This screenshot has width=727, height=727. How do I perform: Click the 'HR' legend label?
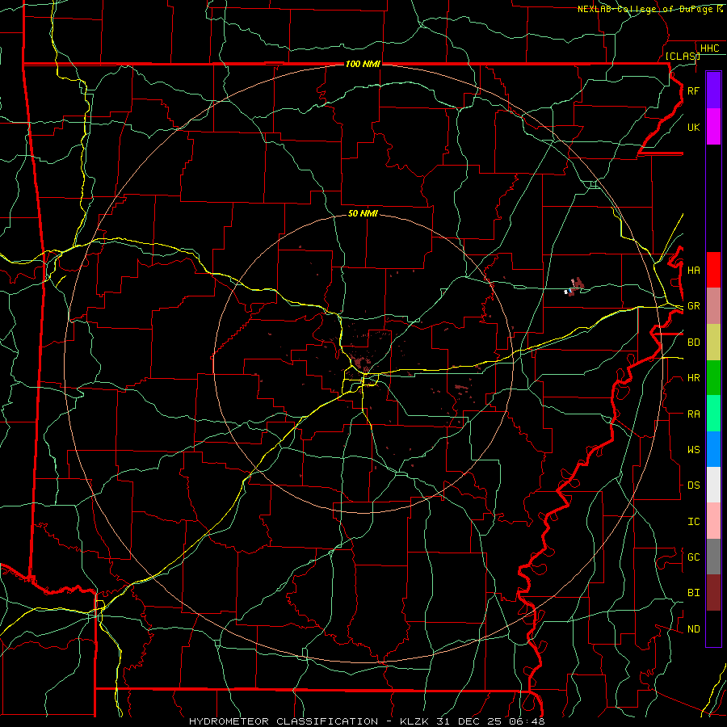(693, 378)
